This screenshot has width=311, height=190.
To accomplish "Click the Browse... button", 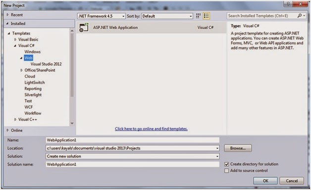I will tap(238, 148).
